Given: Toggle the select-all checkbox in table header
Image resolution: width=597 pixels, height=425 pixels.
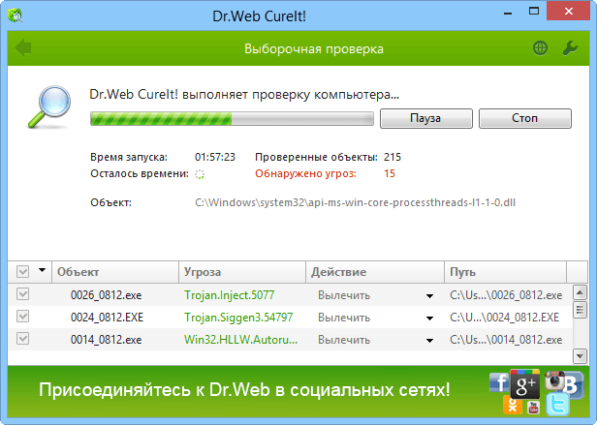Looking at the screenshot, I should click(23, 272).
